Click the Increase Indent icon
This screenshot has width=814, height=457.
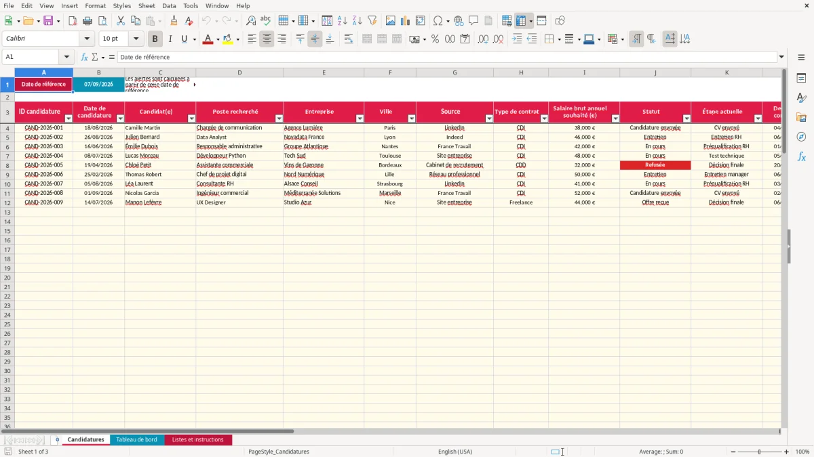click(517, 39)
